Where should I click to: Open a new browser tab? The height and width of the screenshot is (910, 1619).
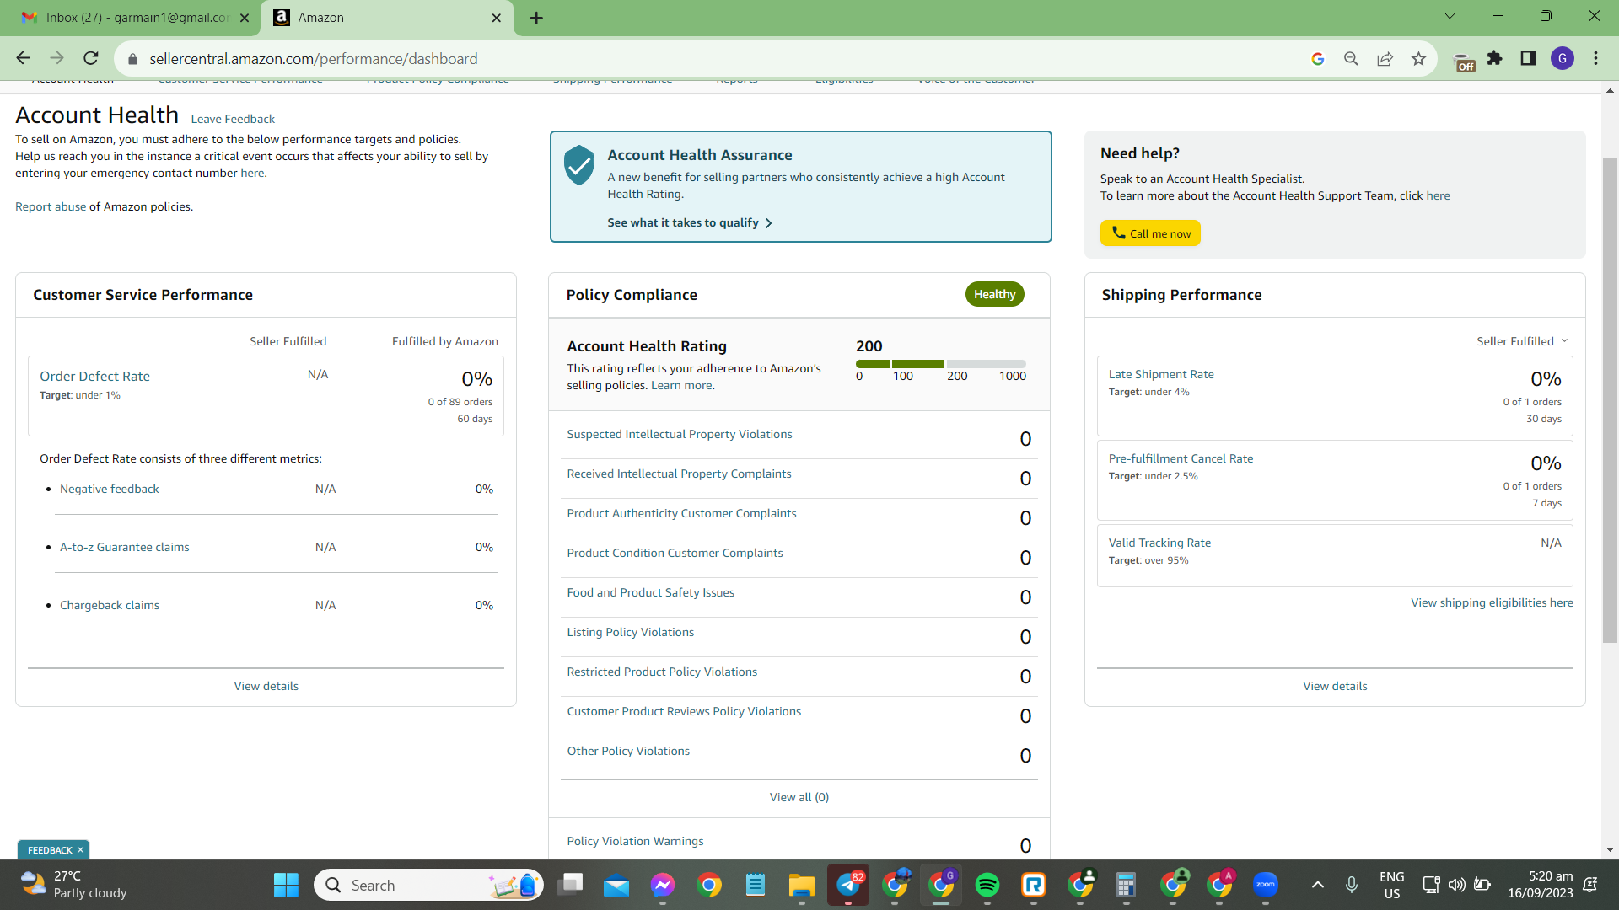(536, 18)
